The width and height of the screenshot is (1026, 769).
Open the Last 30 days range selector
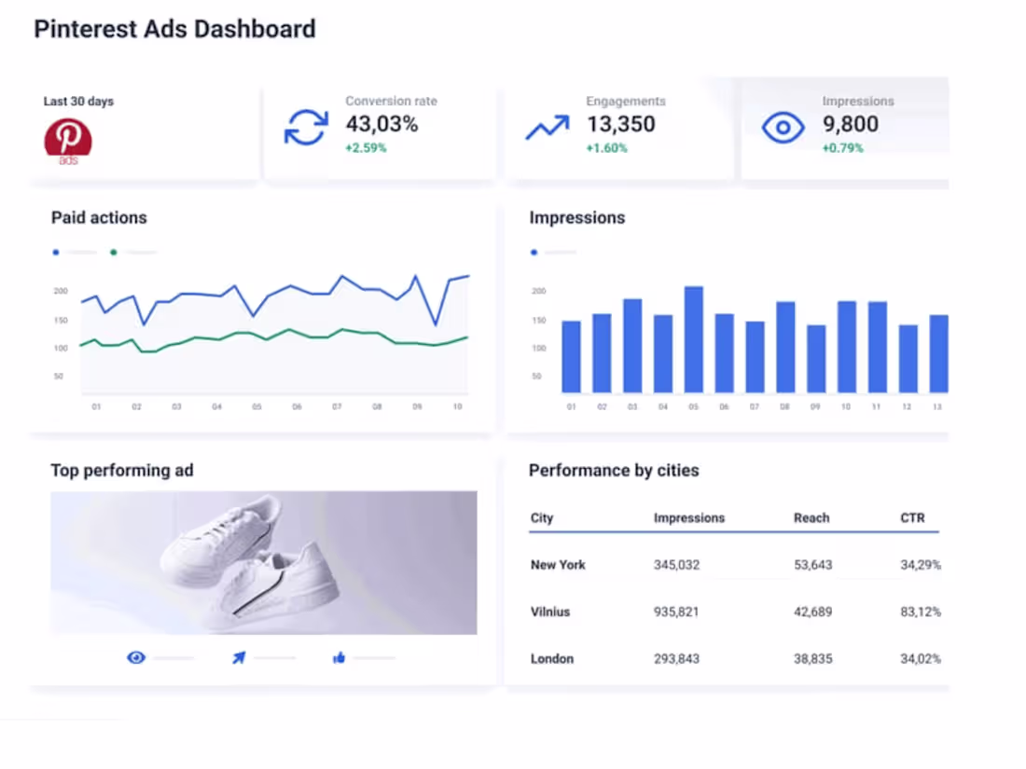click(x=78, y=101)
